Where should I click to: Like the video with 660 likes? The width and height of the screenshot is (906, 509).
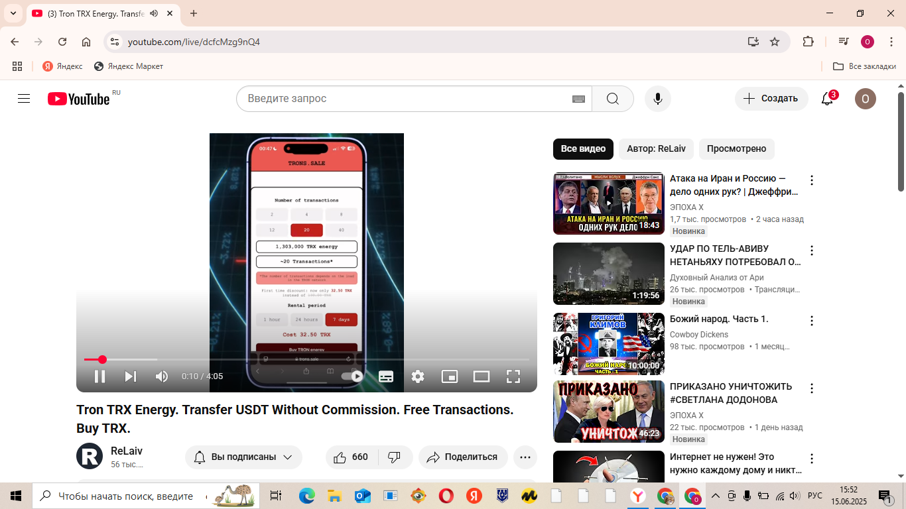[x=351, y=457]
